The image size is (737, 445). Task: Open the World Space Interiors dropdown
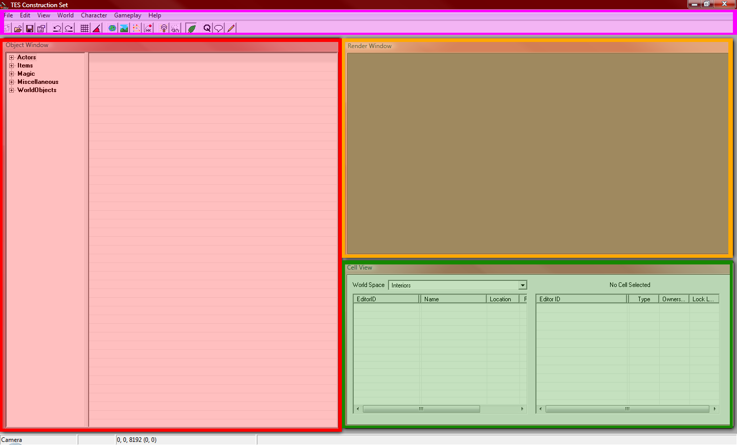523,285
